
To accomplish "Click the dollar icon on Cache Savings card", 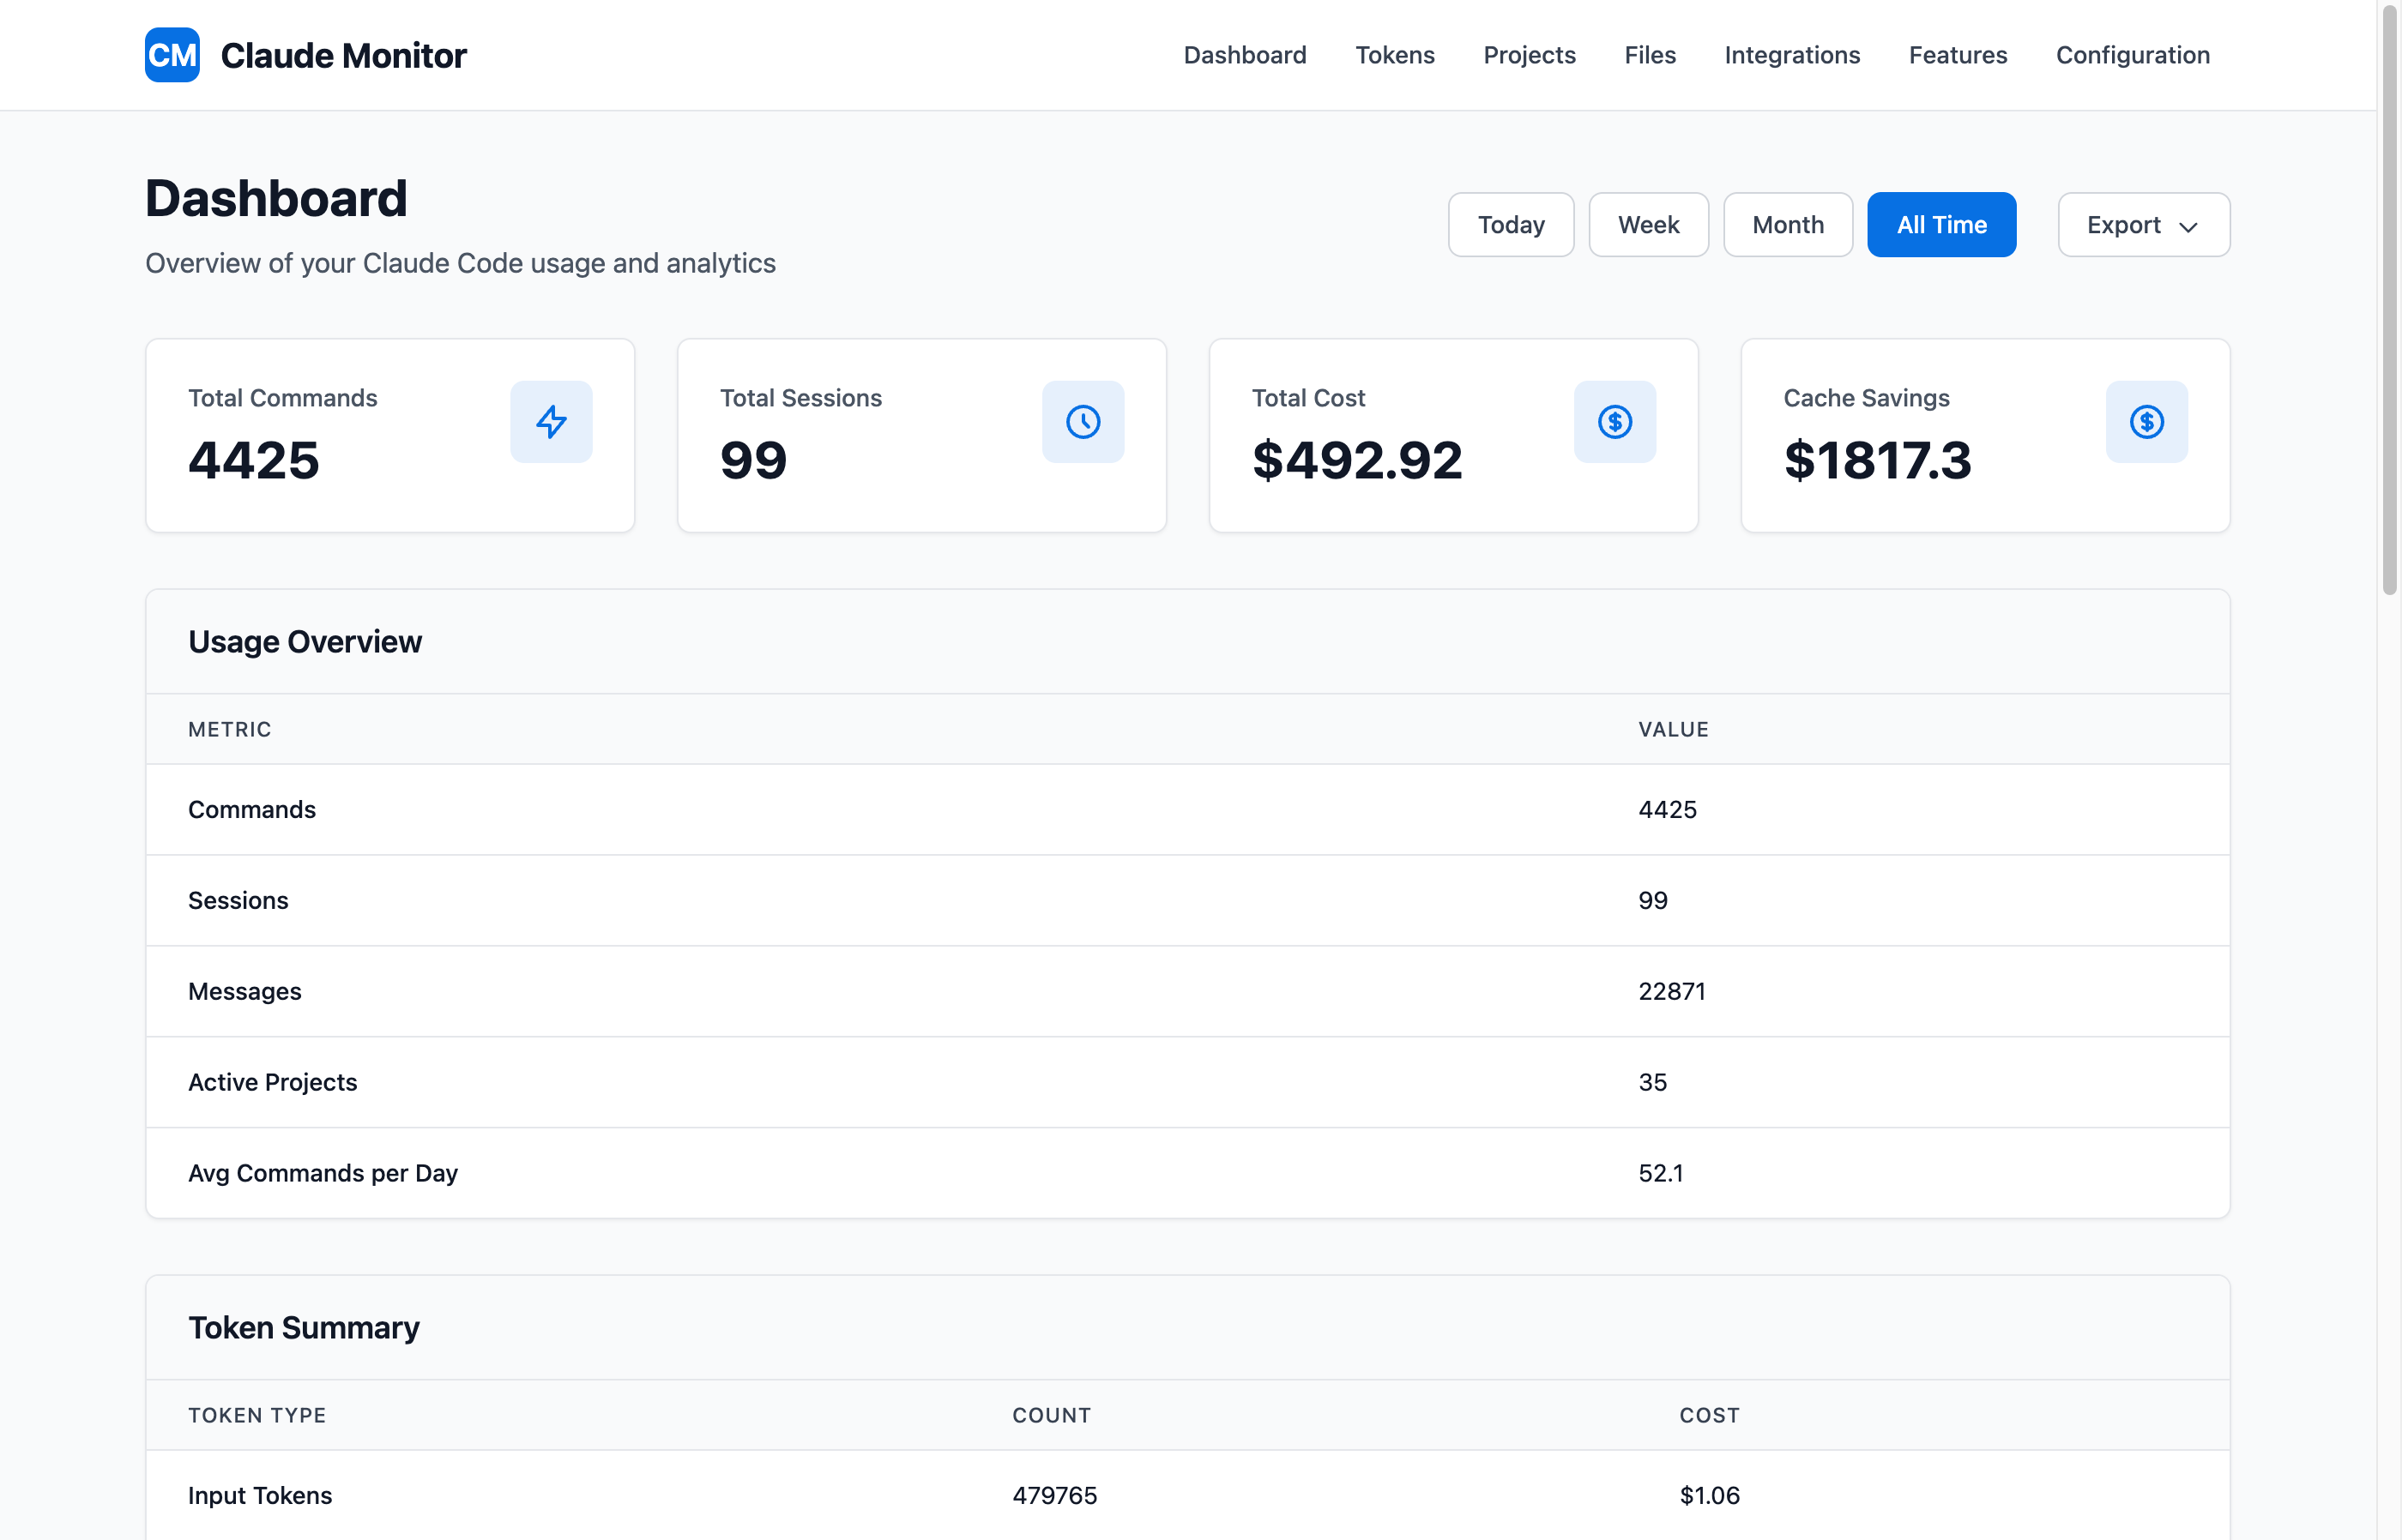I will [2147, 421].
